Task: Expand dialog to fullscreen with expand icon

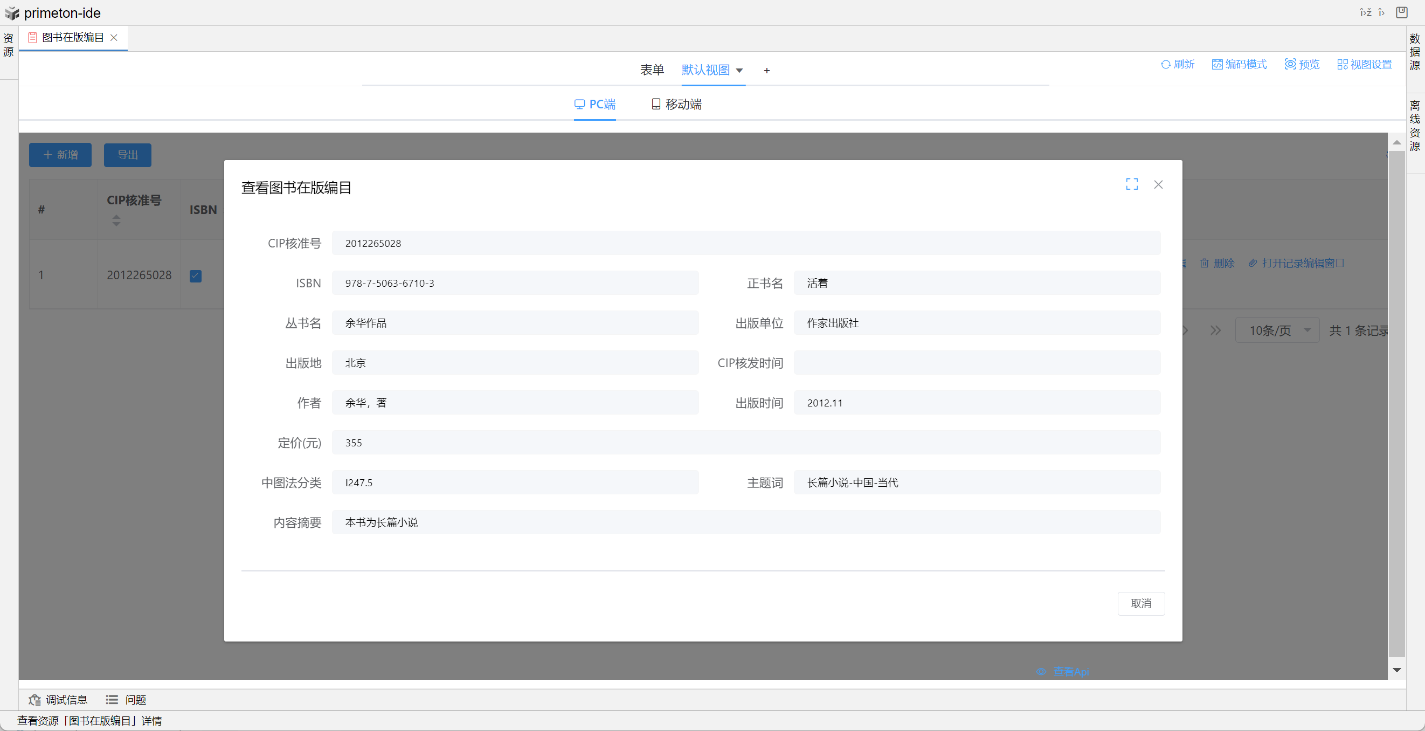Action: (1131, 184)
